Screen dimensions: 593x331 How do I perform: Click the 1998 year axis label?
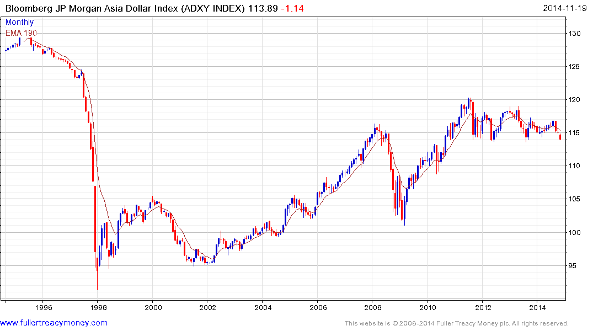click(x=98, y=307)
